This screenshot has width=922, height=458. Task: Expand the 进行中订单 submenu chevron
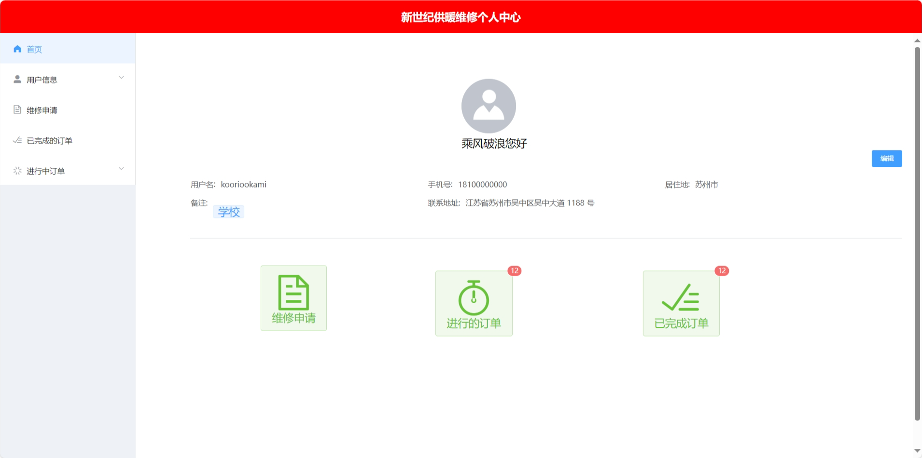click(121, 169)
